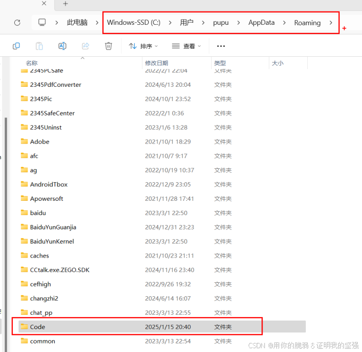The width and height of the screenshot is (362, 352).
Task: Navigate to 用户 breadcrumb
Action: click(187, 22)
